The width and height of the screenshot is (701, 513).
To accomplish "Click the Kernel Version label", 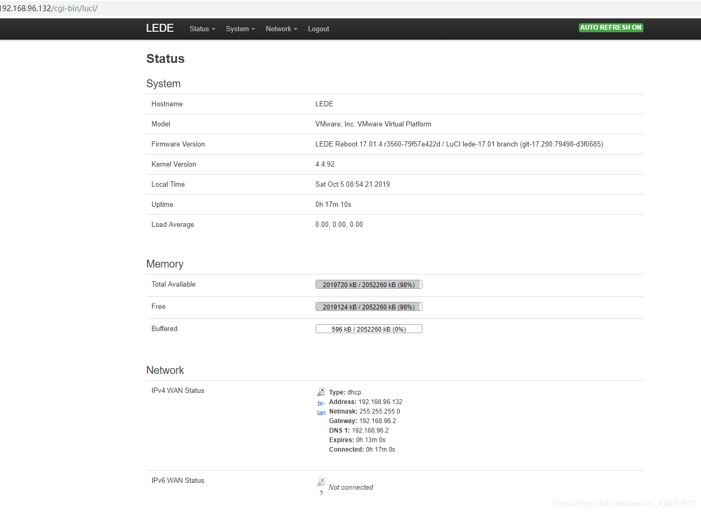I will click(x=173, y=164).
